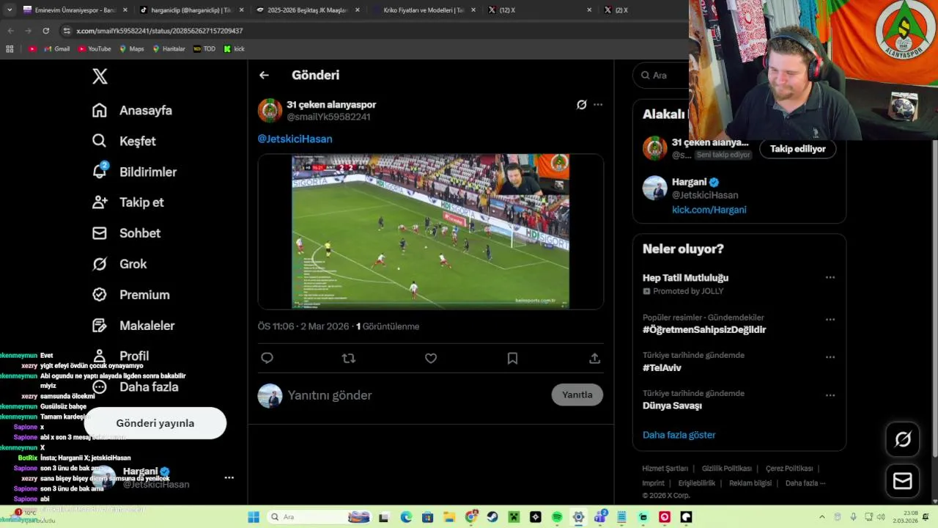Click the Gönderi yayınla button
938x528 pixels.
coord(155,423)
